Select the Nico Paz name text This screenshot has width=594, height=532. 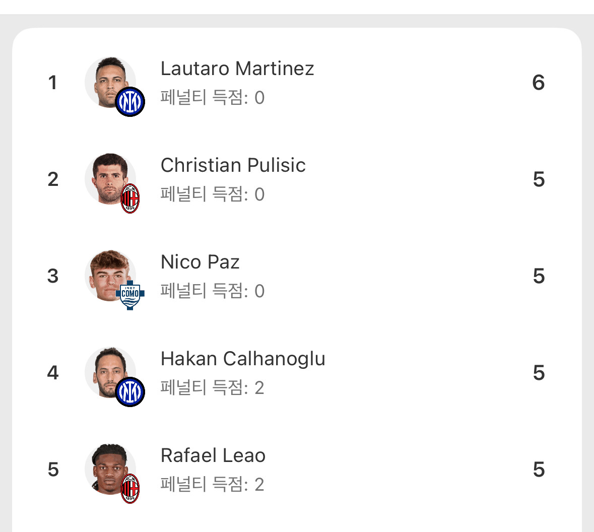click(x=200, y=262)
